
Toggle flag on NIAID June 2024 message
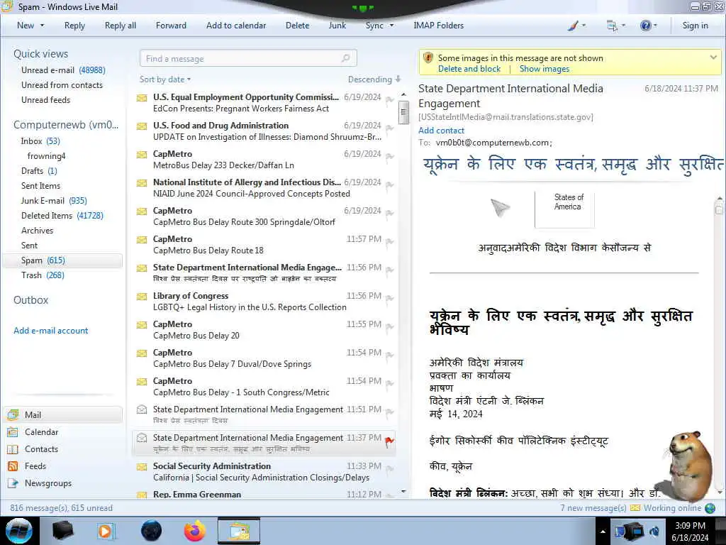[x=389, y=185]
